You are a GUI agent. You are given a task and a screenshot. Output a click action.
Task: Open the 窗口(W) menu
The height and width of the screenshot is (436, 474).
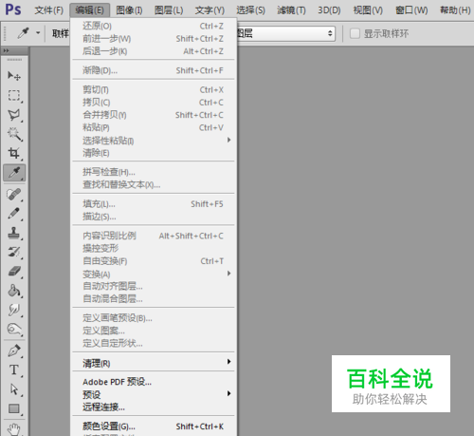tap(411, 10)
